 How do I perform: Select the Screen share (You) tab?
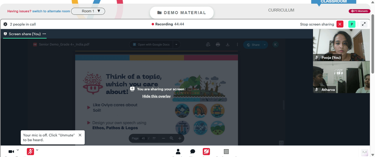pos(25,34)
